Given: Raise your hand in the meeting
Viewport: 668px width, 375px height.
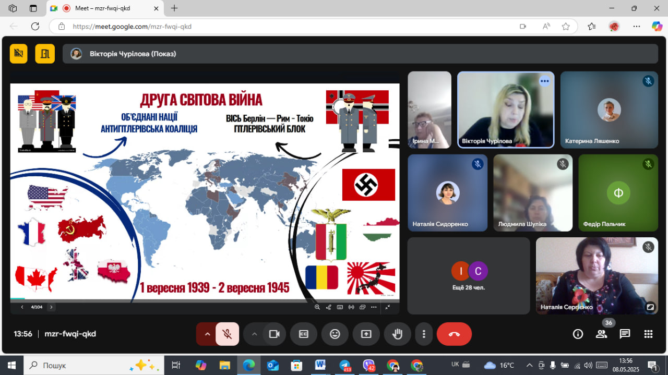Looking at the screenshot, I should click(398, 334).
